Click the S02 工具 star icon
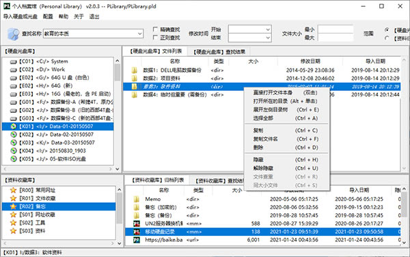410x257 pixels. tap(13, 223)
